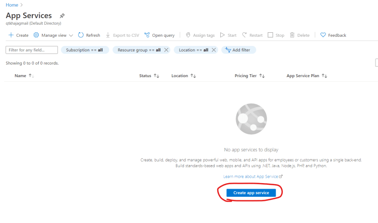Expand the Manage view dropdown chevron
This screenshot has height=223, width=378.
71,35
